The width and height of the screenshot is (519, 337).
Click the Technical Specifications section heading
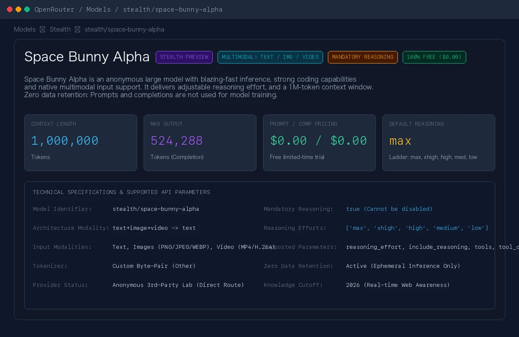click(122, 192)
